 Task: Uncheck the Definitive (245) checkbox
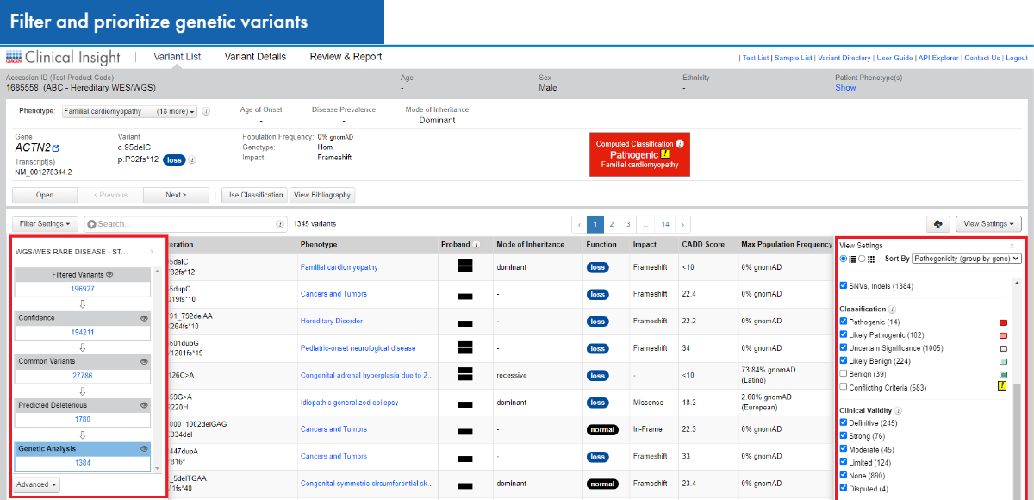pos(844,423)
